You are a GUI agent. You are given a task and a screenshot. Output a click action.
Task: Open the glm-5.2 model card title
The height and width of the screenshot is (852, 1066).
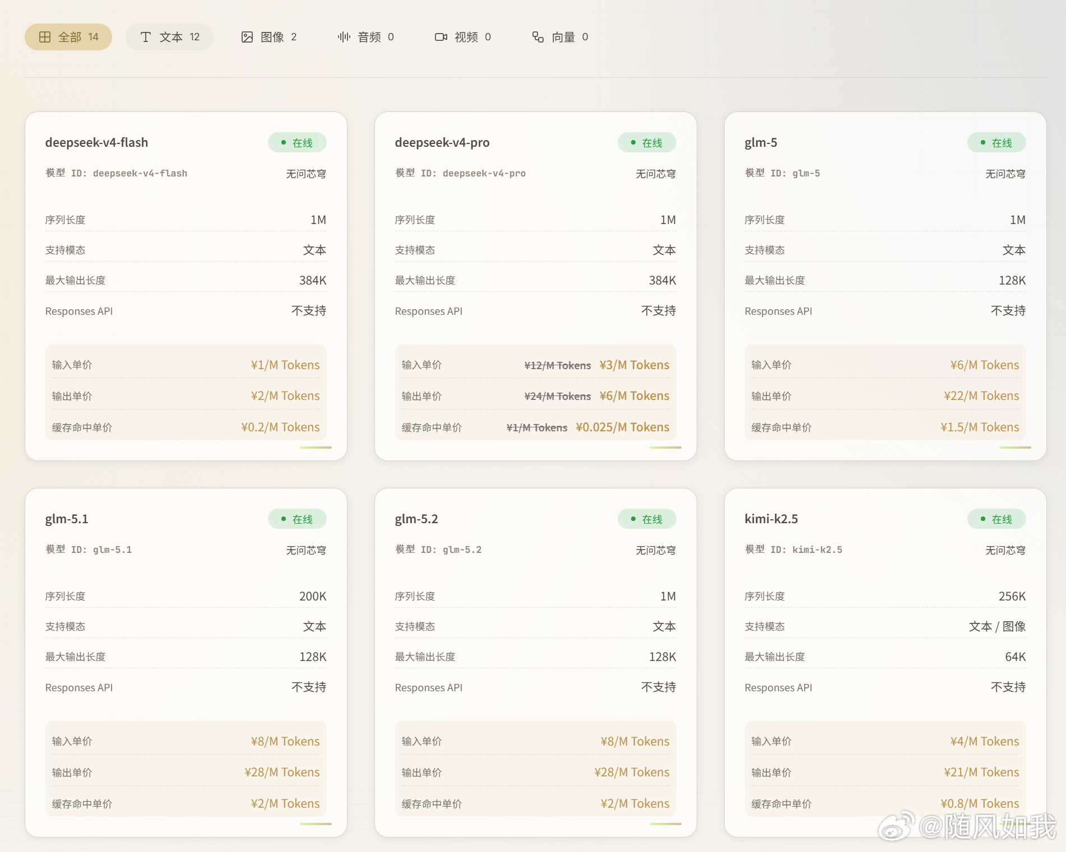(x=416, y=519)
